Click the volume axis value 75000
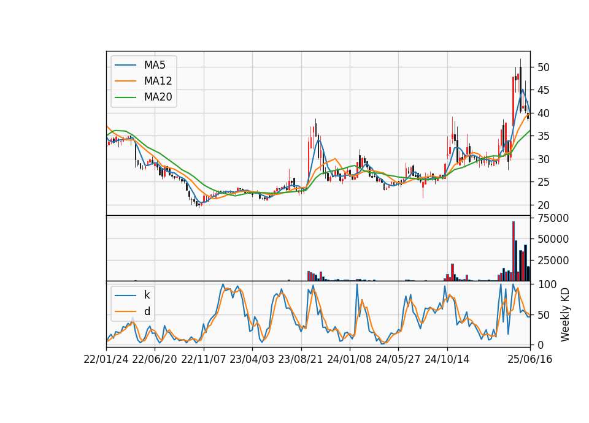Screen dimensions: 589x423 553,218
